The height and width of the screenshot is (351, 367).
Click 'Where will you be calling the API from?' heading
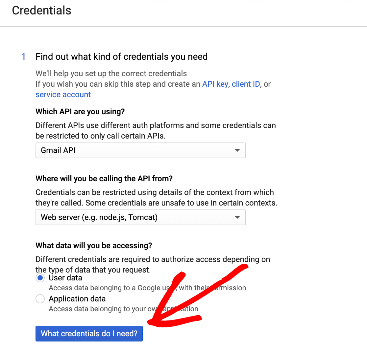pos(104,179)
